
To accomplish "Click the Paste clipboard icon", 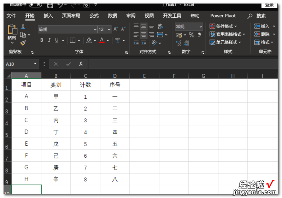I will pos(12,29).
